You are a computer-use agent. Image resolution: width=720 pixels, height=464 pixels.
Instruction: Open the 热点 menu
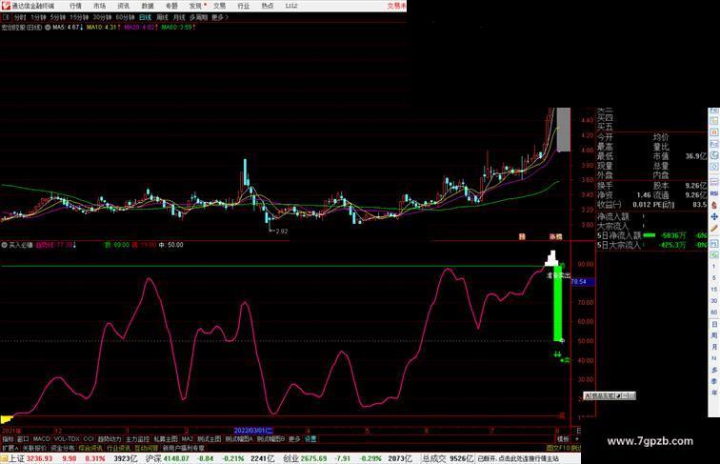268,6
